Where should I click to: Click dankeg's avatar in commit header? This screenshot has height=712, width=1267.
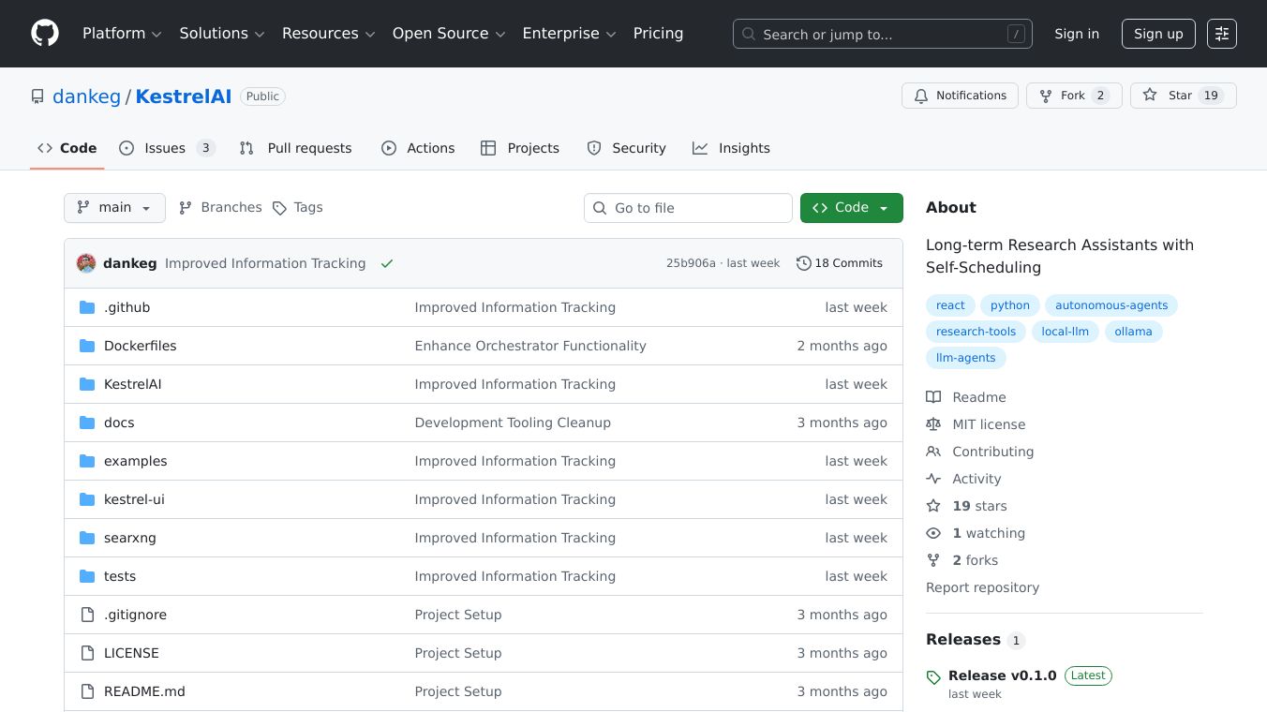pos(86,263)
